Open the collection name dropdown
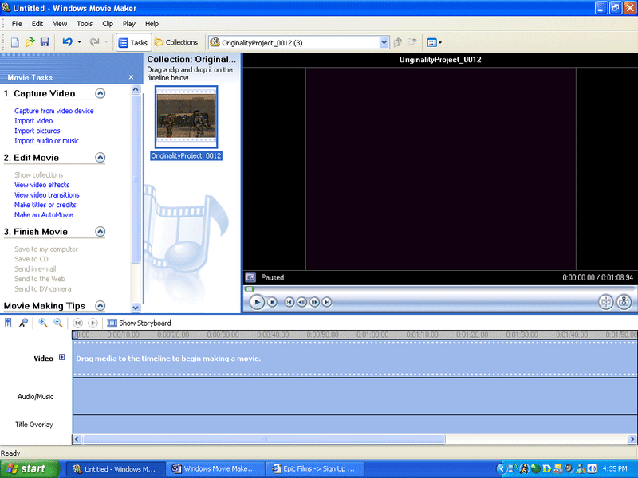Screen dimensions: 638x478 coord(384,42)
